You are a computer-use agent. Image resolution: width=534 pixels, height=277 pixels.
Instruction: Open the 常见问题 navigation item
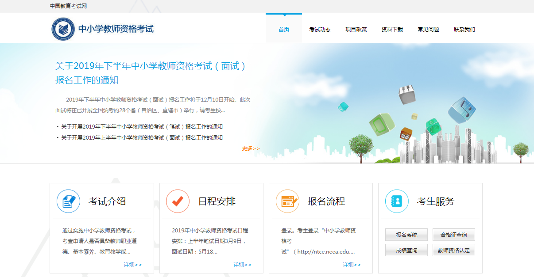428,30
